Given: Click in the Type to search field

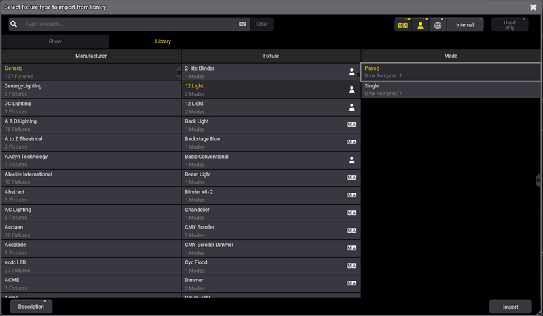Looking at the screenshot, I should [129, 24].
